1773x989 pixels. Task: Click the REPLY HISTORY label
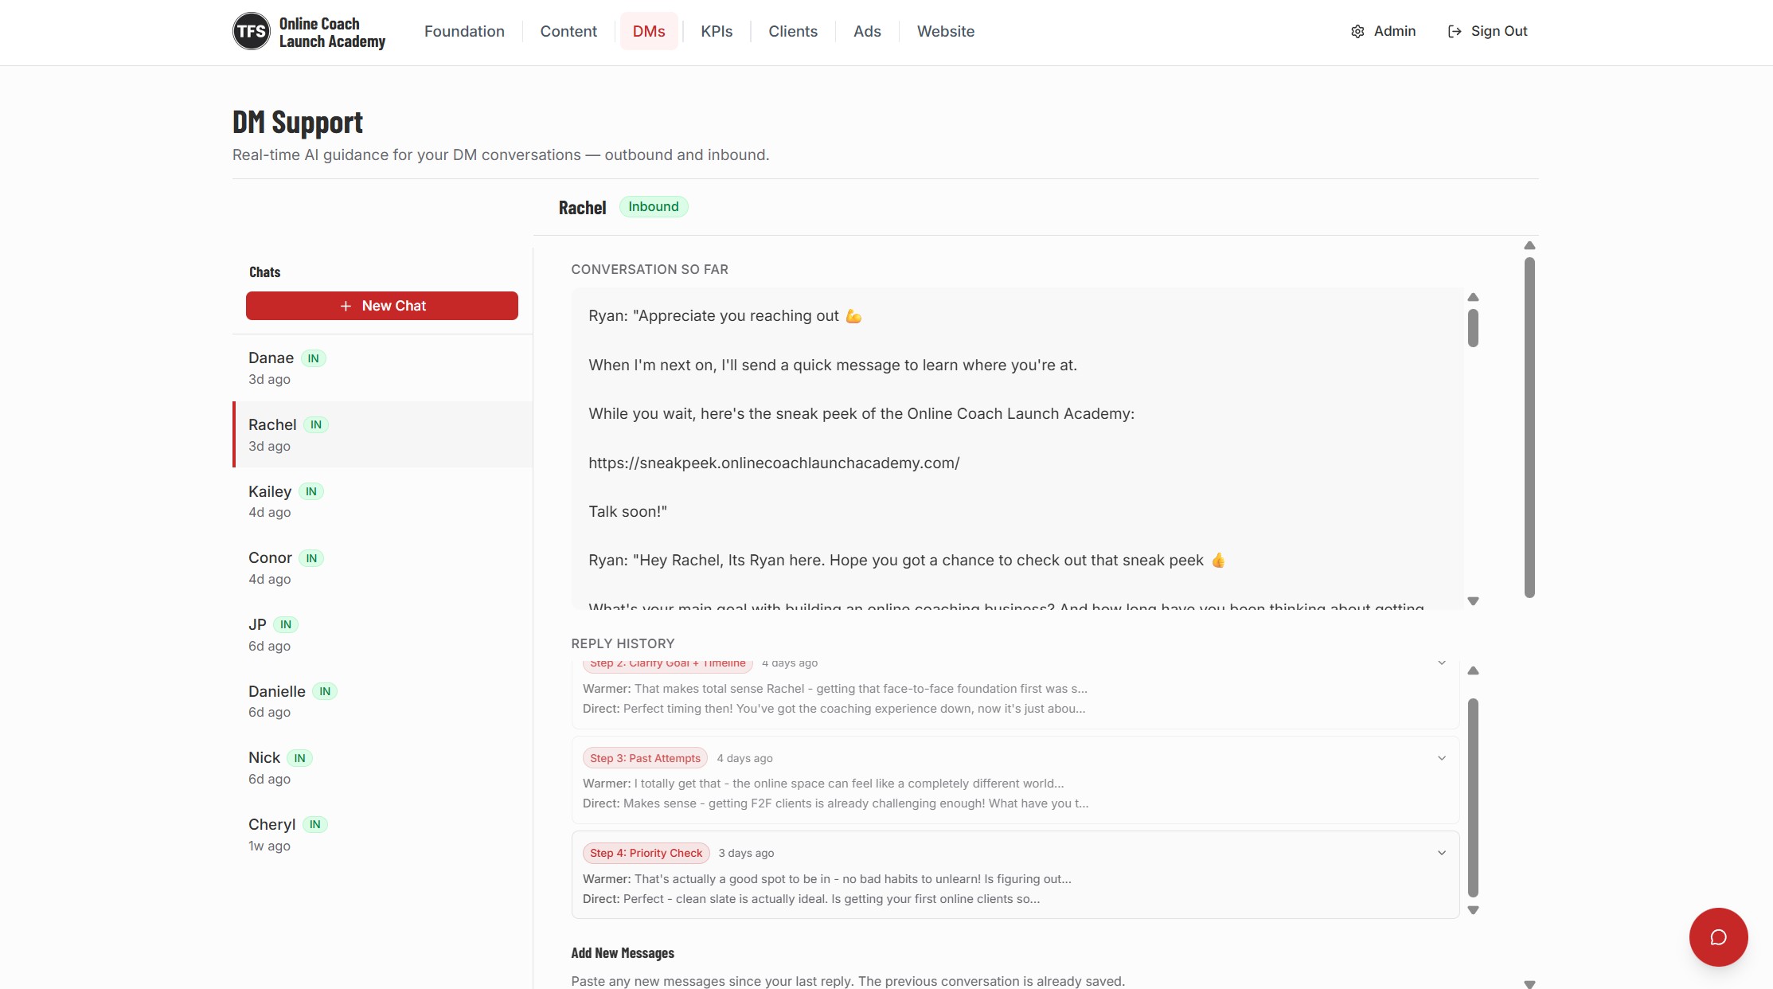pos(623,643)
